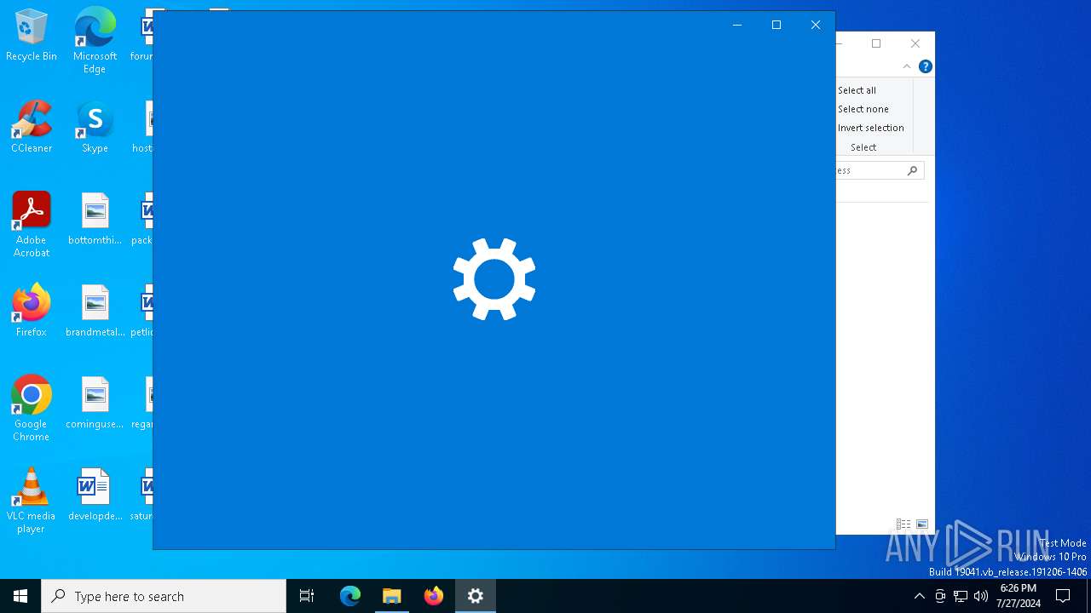Select the developde... Word document on desktop
The width and height of the screenshot is (1091, 613).
coord(95,495)
